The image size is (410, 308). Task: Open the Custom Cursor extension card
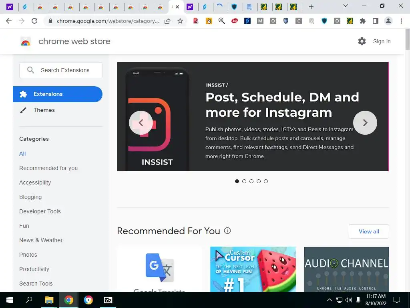(x=253, y=269)
